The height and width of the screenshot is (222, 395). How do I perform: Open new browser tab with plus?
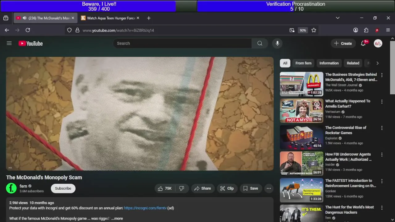click(x=149, y=18)
